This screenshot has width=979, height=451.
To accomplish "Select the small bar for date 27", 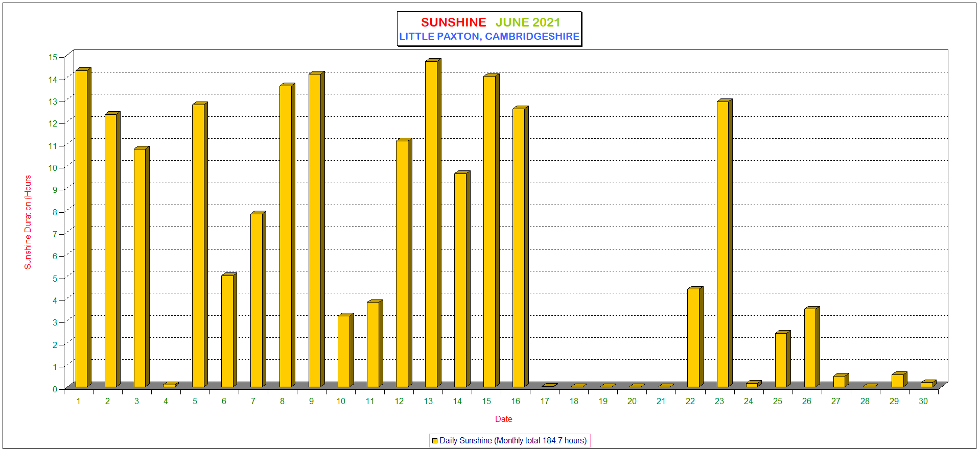I will point(841,380).
